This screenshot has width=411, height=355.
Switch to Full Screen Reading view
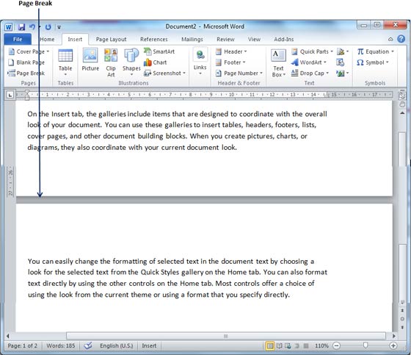click(x=280, y=345)
